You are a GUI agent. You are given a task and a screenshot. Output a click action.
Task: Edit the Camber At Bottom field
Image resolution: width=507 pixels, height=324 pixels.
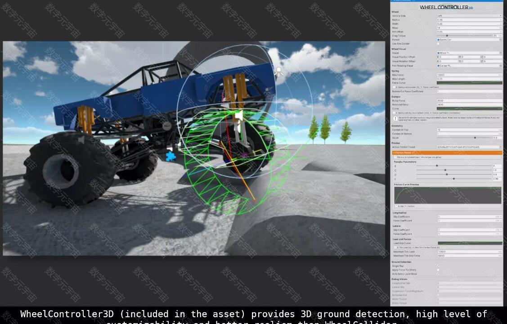469,134
